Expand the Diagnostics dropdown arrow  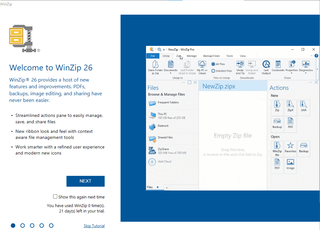pos(306,73)
